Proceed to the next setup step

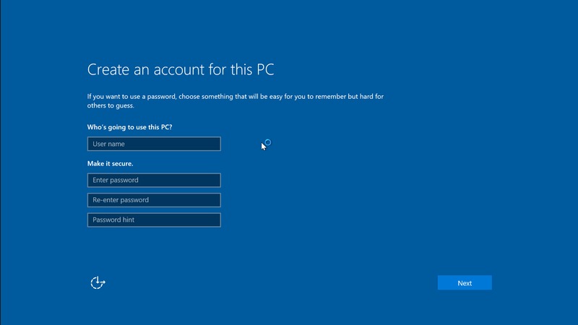[465, 283]
